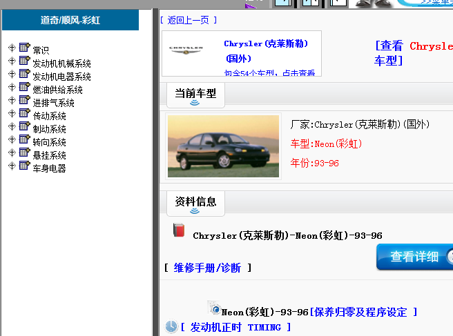Viewport: 453px width, 336px height.
Task: Click the Chrysler logo image
Action: click(186, 50)
